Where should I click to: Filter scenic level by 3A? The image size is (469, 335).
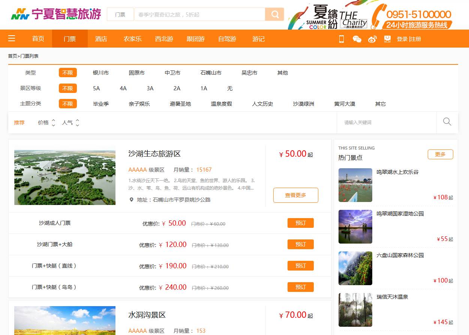click(x=150, y=88)
